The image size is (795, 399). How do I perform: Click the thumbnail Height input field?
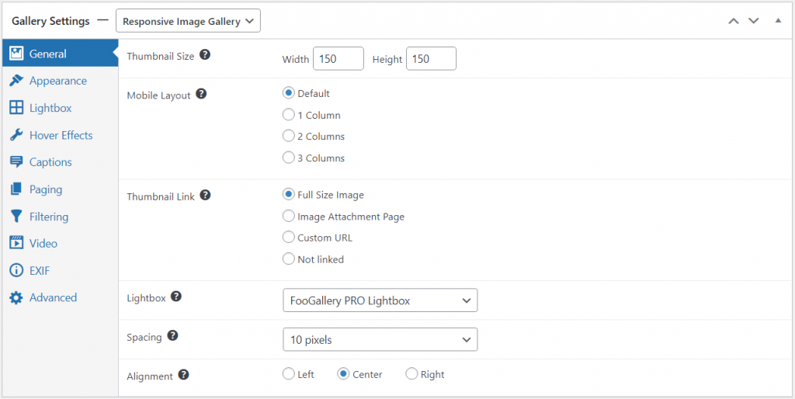[x=431, y=59]
